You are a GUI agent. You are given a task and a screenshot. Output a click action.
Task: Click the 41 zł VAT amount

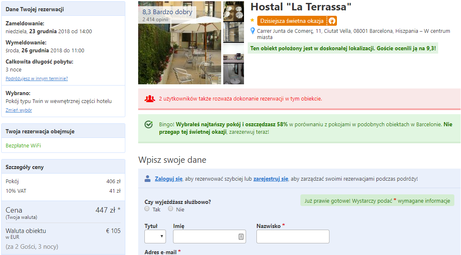[115, 191]
